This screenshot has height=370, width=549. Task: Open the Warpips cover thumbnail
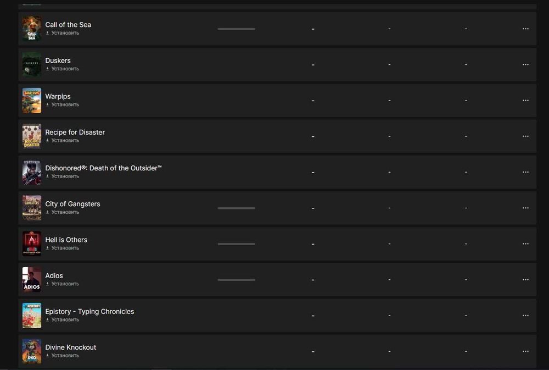click(32, 101)
